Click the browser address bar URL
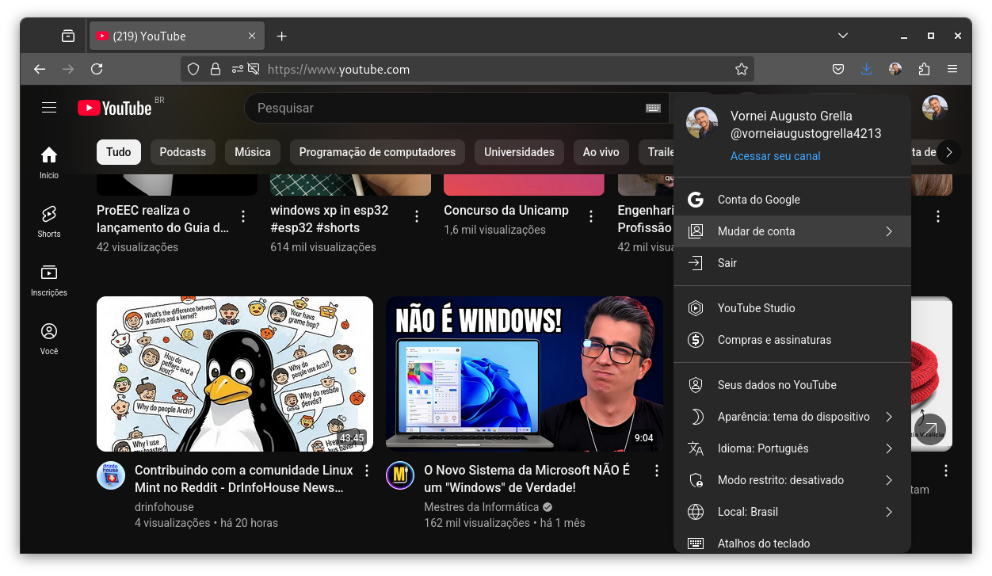Viewport: 992px width, 576px height. [x=338, y=69]
